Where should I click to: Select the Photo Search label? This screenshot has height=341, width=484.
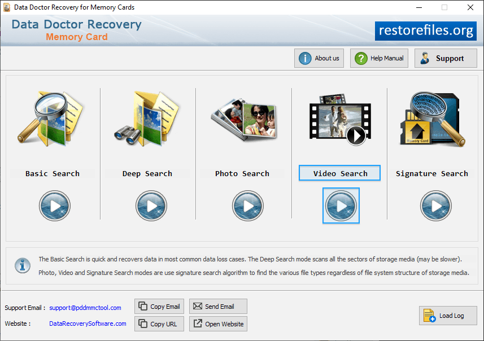242,174
